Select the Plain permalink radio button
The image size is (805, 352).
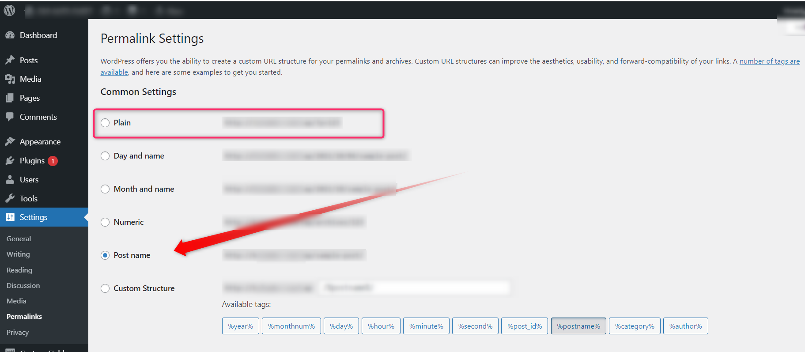(x=105, y=123)
